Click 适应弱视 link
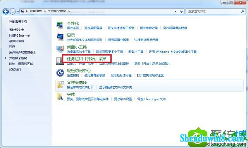 (73, 75)
